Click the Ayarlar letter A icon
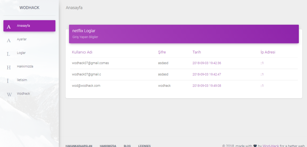Image resolution: width=307 pixels, height=147 pixels. 9,40
